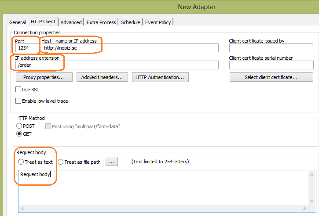The height and width of the screenshot is (216, 319).
Task: Go to the Schedule tab
Action: [x=130, y=22]
